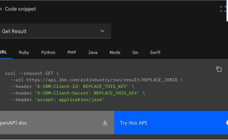Click the Try this API button
Screen dimensions: 228x140
click(x=171, y=123)
